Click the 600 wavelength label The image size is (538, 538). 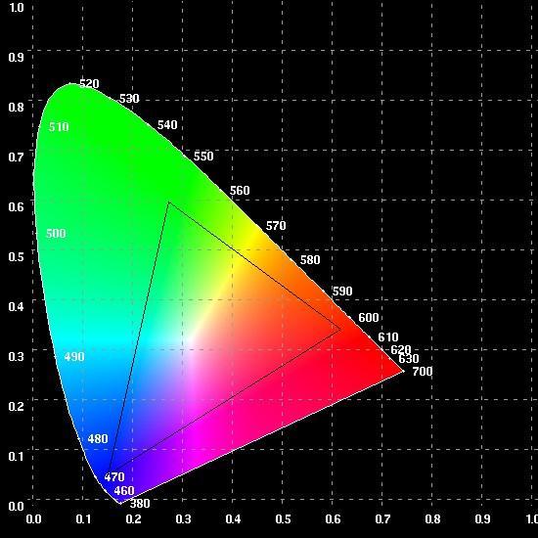pos(369,318)
